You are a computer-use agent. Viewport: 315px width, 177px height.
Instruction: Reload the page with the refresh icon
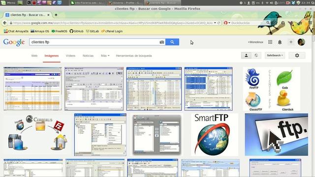(x=219, y=23)
